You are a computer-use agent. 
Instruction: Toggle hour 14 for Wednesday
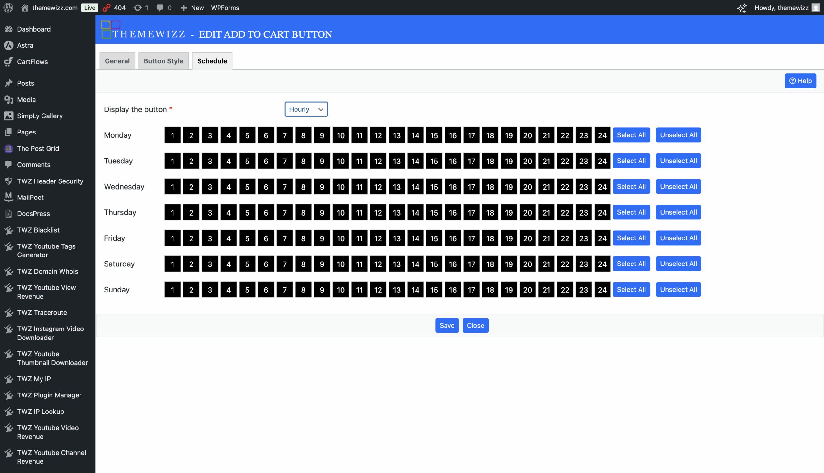tap(415, 187)
